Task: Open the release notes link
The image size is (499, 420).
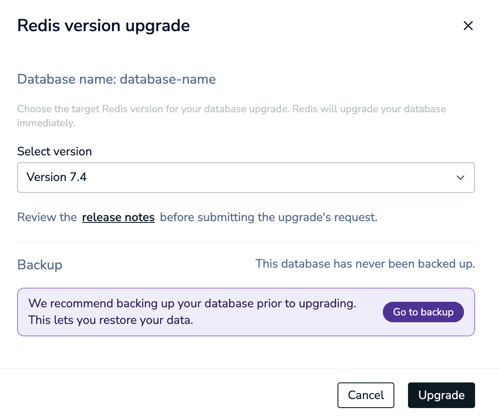Action: pos(118,217)
